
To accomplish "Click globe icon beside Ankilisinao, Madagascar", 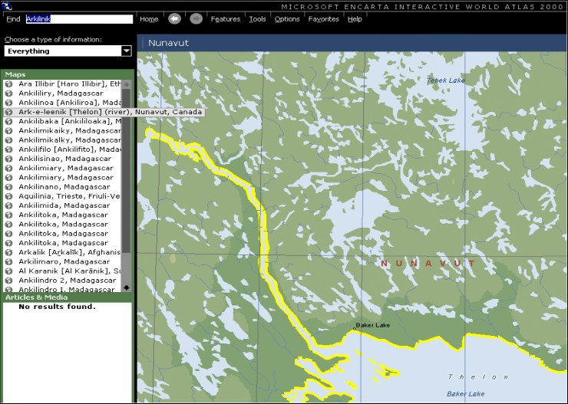I will click(x=9, y=159).
